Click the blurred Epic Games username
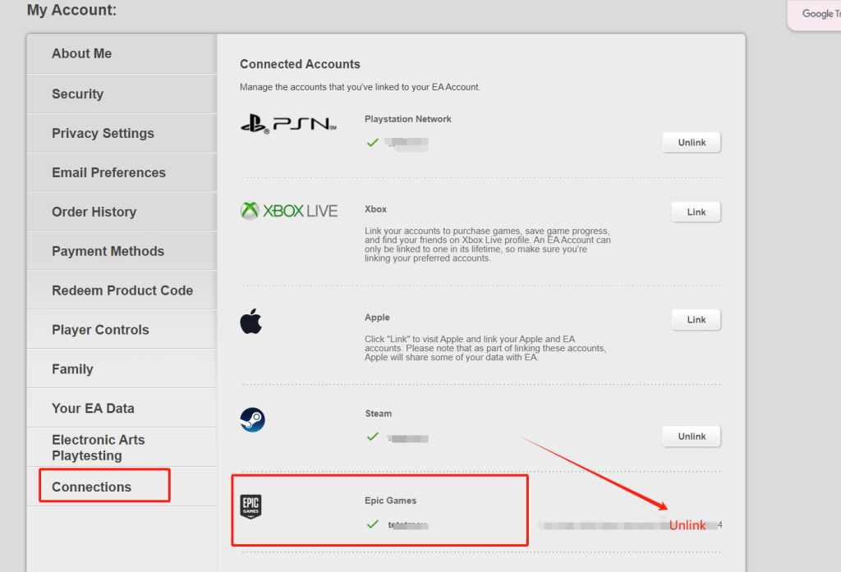Viewport: 841px width, 572px height. coord(407,525)
